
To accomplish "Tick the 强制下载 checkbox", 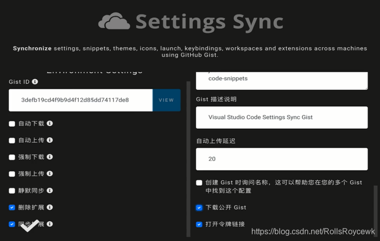I will [x=12, y=157].
